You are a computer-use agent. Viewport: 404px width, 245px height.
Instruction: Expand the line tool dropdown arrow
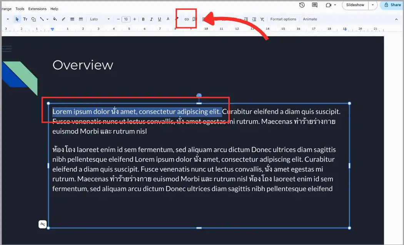point(47,19)
